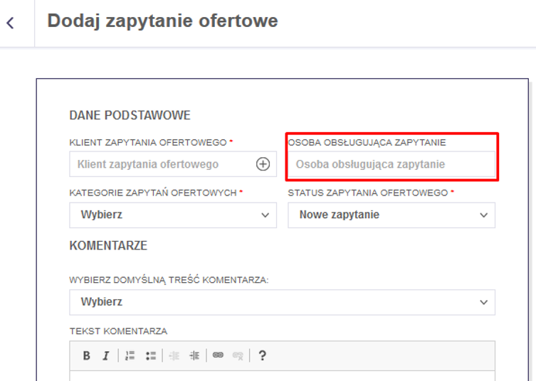Insert a bulleted list in editor
Image resolution: width=536 pixels, height=381 pixels.
(x=150, y=356)
